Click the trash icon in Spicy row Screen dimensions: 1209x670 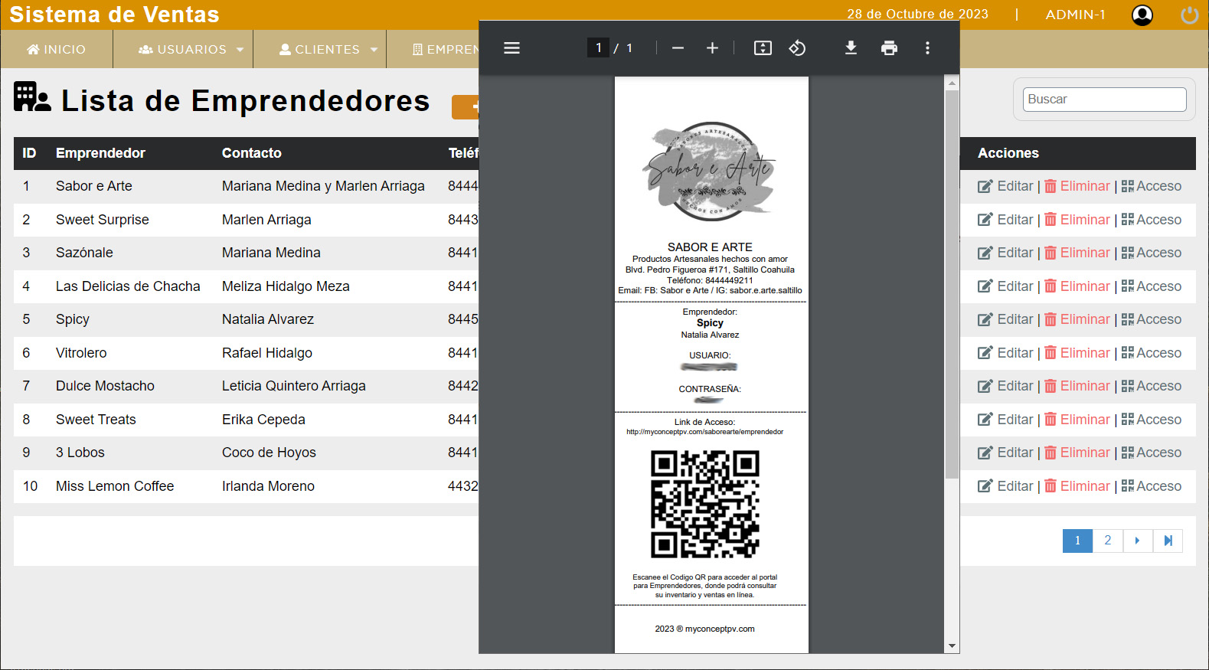(1051, 319)
